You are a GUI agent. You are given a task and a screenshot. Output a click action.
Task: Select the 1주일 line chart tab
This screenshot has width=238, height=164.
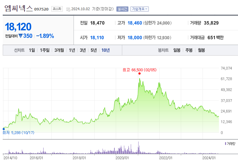pyautogui.click(x=45, y=50)
